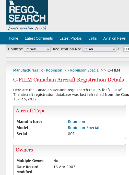Follow the Manufacturers breadcrumb link
The image size is (129, 175).
[26, 70]
